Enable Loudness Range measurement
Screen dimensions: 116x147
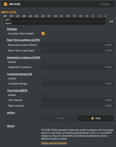(x=43, y=79)
